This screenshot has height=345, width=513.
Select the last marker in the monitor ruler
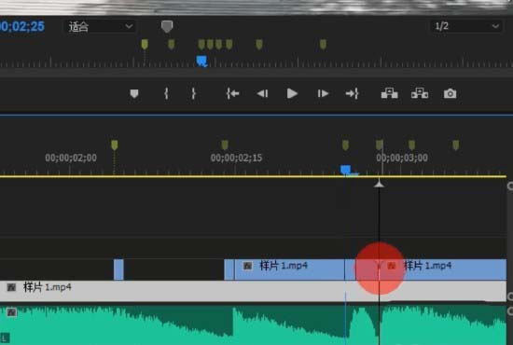(323, 44)
